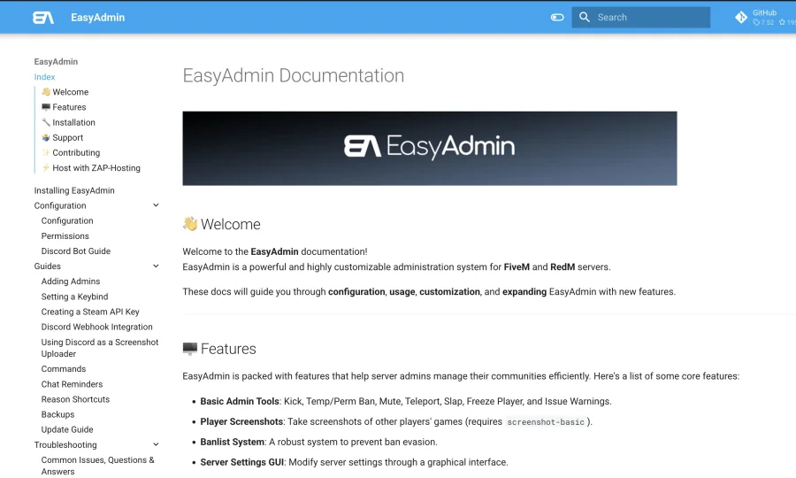Screen dimensions: 796x478
Task: Click the Configuration section label
Action: click(60, 205)
